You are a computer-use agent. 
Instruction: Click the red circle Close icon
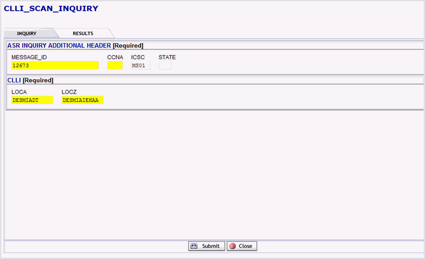[x=232, y=246]
